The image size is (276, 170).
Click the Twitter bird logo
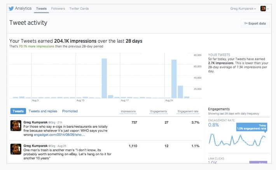[x=11, y=9]
